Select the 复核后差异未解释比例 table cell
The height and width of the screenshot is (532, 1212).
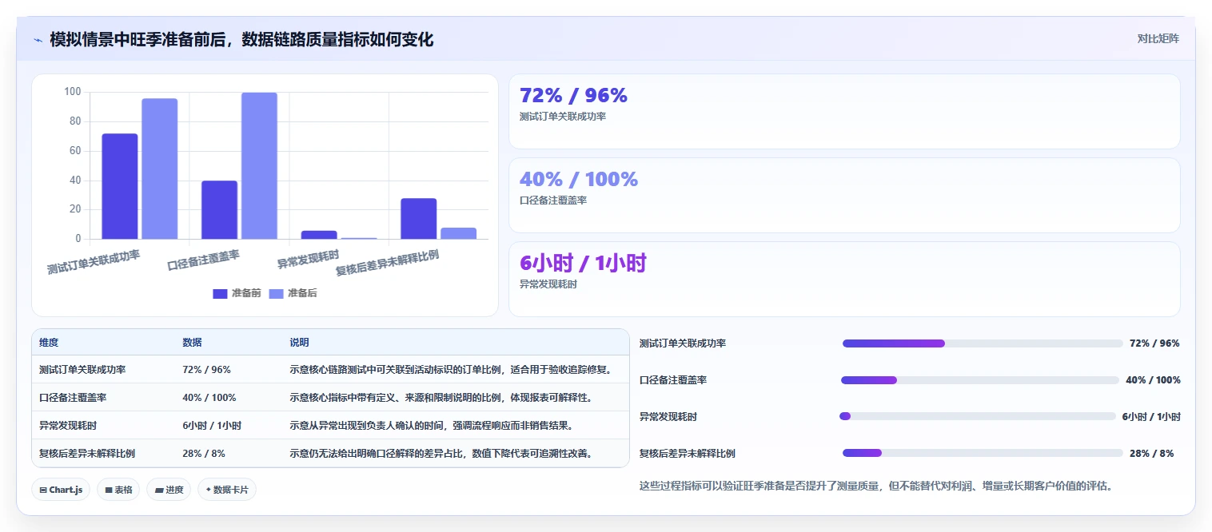point(87,454)
